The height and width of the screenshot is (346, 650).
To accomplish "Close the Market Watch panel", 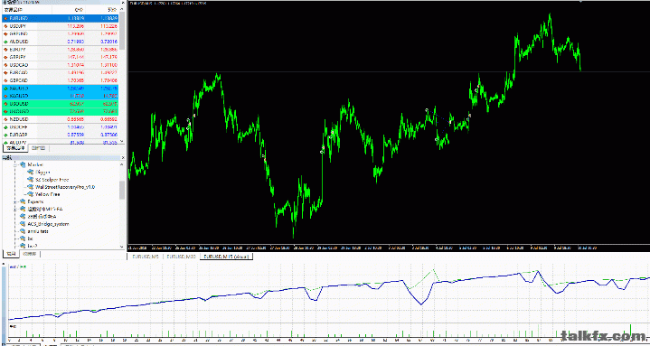I will pyautogui.click(x=123, y=3).
